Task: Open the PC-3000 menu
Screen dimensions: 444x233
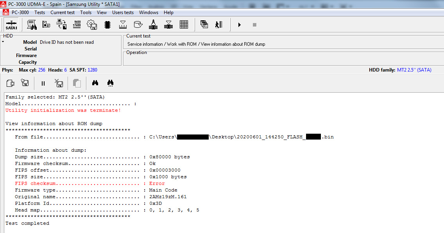Action: 20,13
